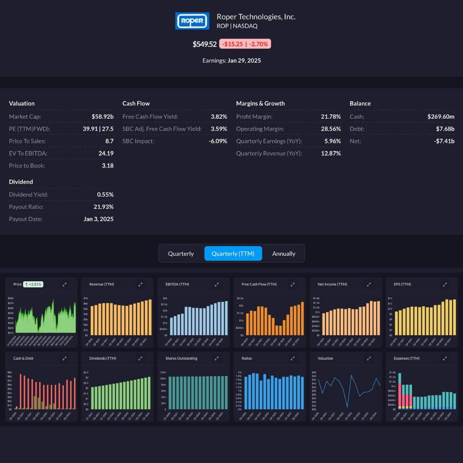463x463 pixels.
Task: Expand the Expenses (TTM) chart
Action: click(445, 358)
